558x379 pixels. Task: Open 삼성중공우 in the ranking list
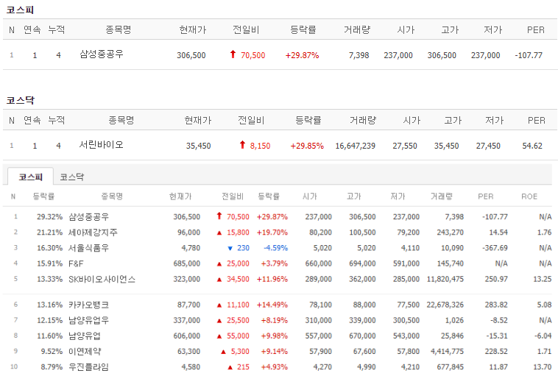click(x=88, y=216)
